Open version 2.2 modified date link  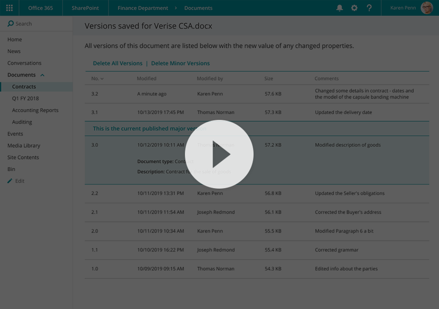[160, 193]
